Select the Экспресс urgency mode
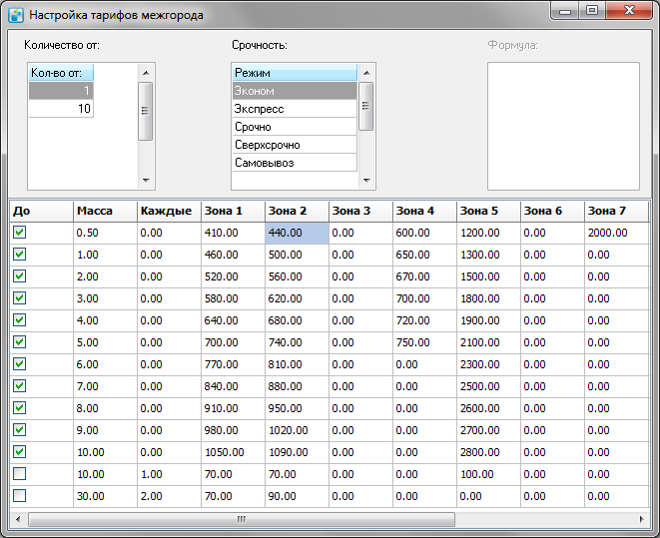 295,109
